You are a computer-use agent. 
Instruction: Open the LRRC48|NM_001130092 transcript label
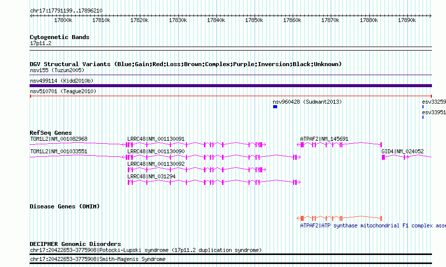[156, 164]
